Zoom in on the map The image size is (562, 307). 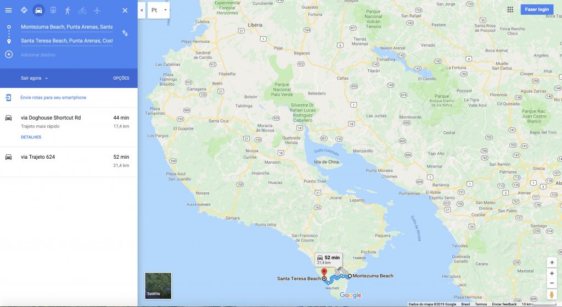click(x=552, y=273)
